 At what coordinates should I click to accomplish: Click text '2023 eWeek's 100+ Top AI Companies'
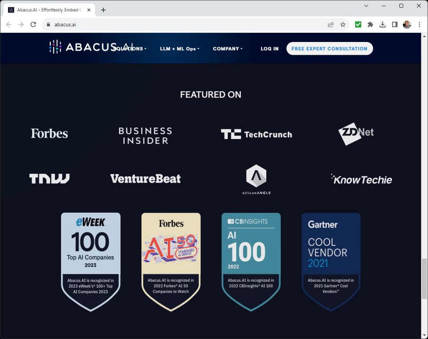click(91, 289)
